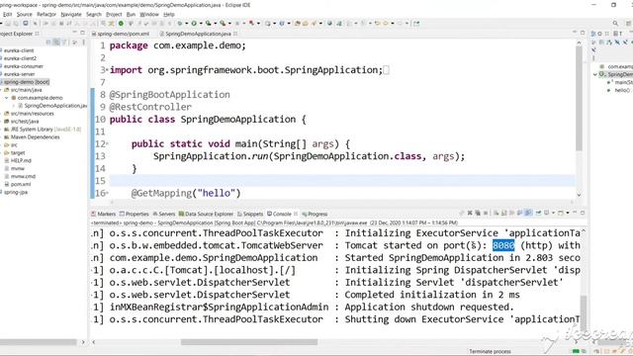Open the Refactor menu
Screen dimensions: 633x356
[x=46, y=14]
